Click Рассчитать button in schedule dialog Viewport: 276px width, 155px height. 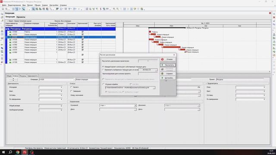[168, 65]
